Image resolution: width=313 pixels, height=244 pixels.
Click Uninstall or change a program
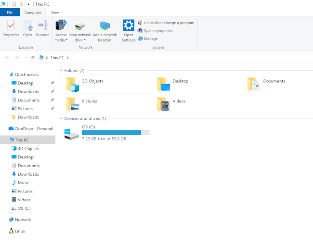coord(166,23)
